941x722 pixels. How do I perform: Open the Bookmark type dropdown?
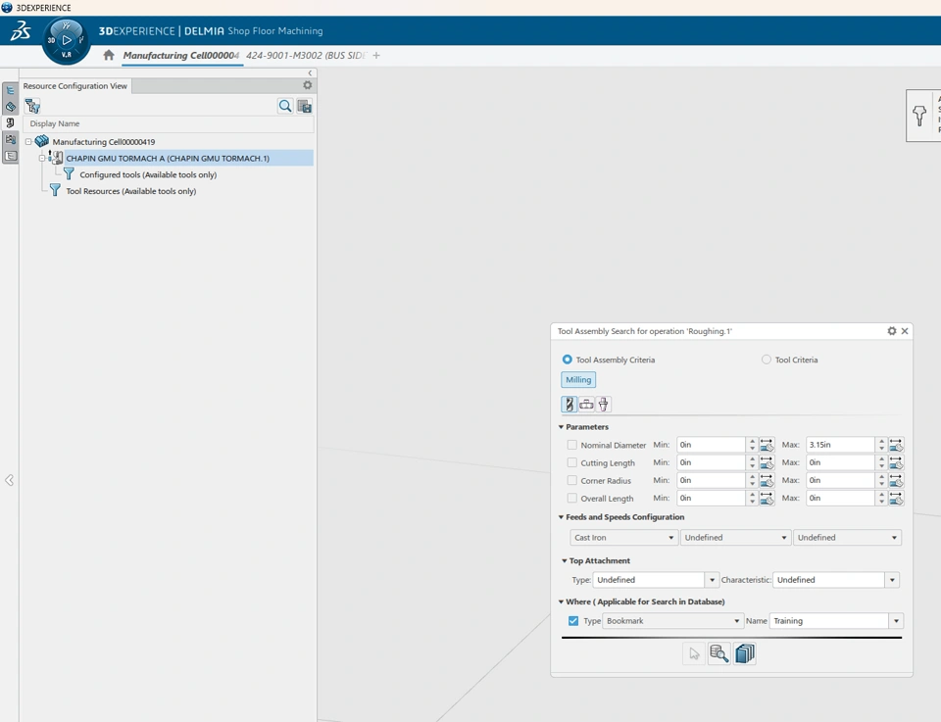coord(672,621)
